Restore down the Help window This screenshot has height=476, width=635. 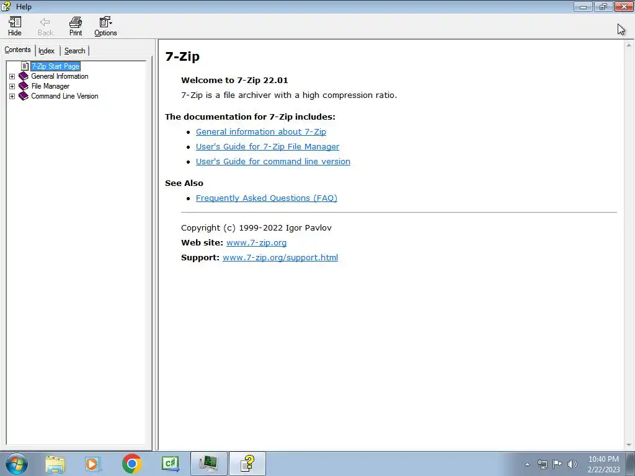603,6
